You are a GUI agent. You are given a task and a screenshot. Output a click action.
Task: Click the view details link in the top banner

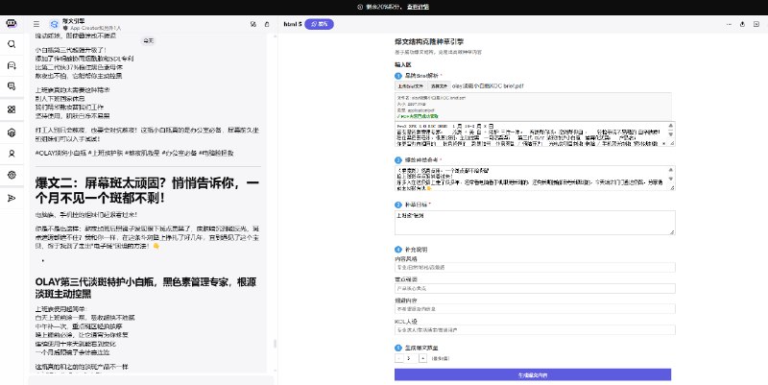418,7
